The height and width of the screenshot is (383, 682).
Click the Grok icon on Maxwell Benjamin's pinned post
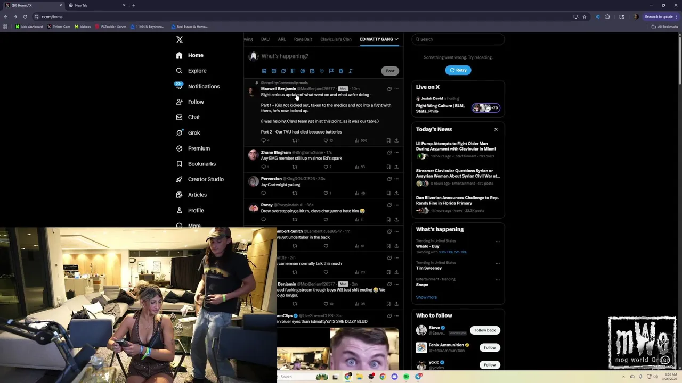389,89
